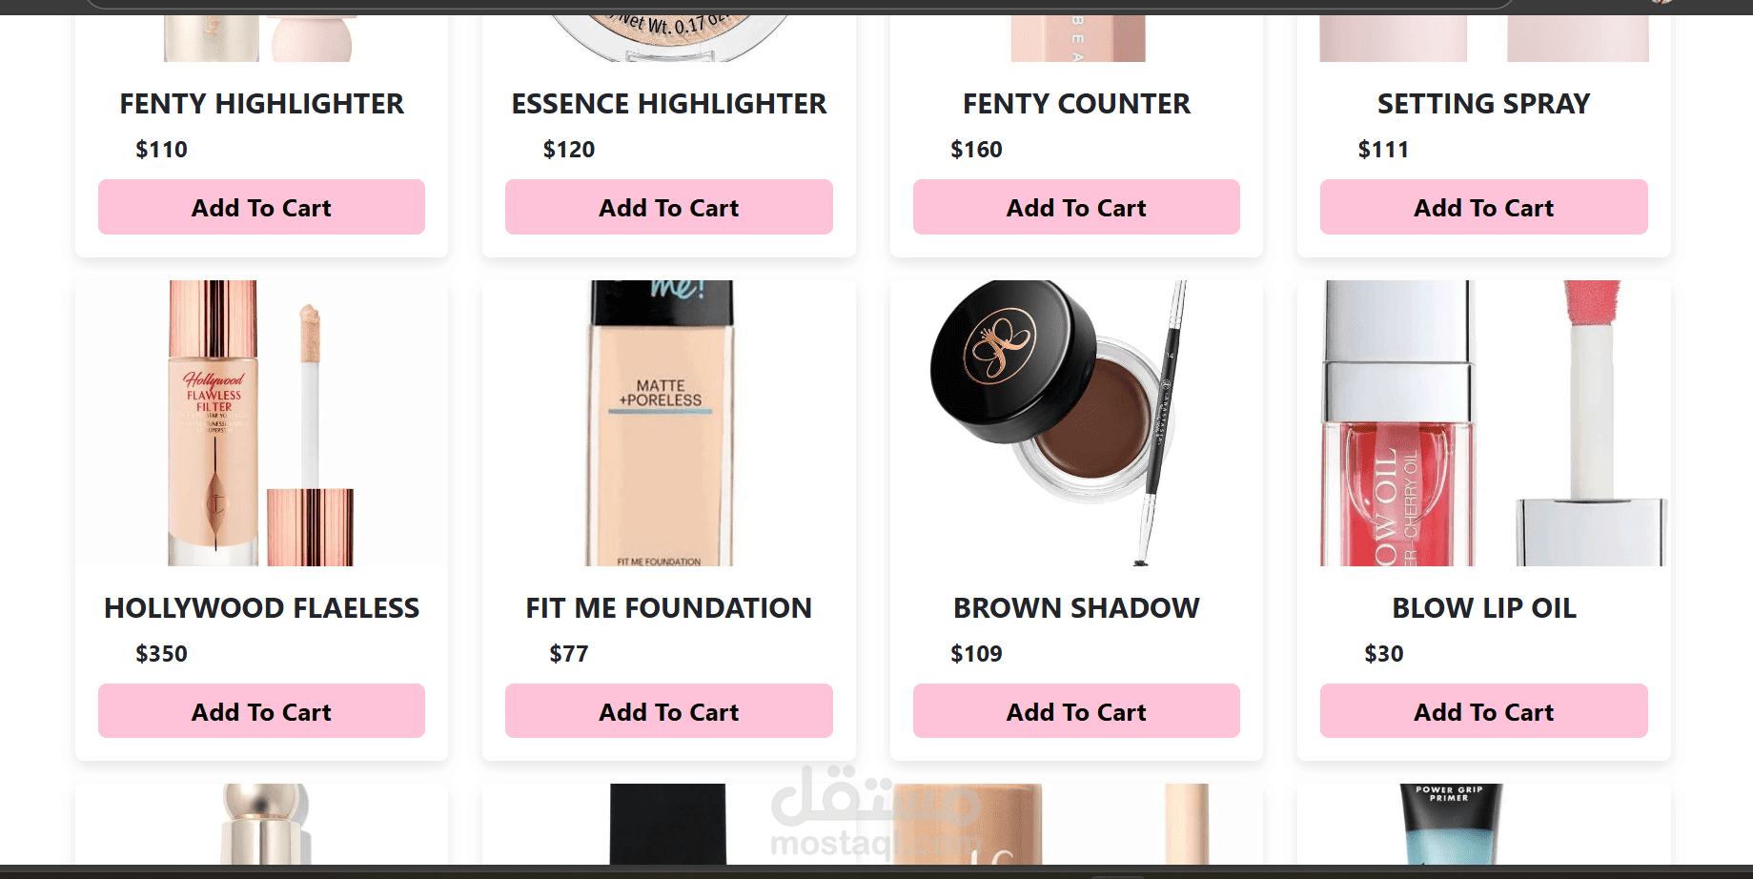Add Essence Highlighter to cart
The width and height of the screenshot is (1753, 879).
(x=669, y=207)
